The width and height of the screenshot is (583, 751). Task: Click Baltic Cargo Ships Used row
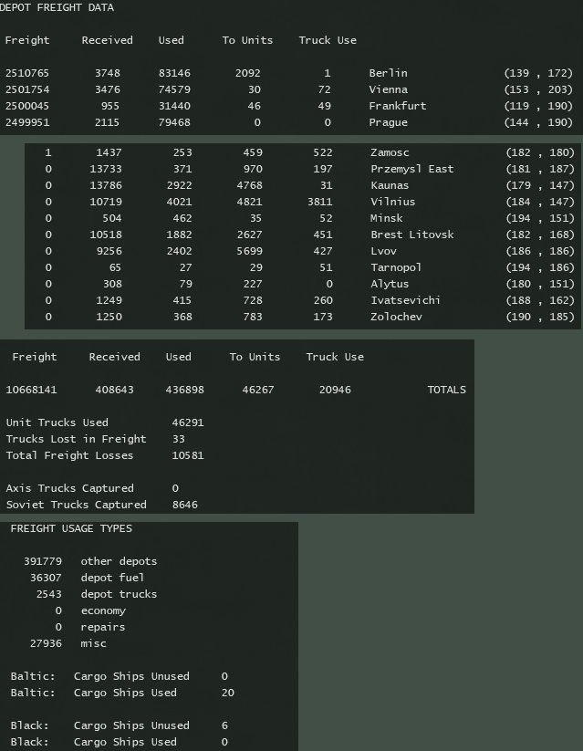(x=122, y=693)
